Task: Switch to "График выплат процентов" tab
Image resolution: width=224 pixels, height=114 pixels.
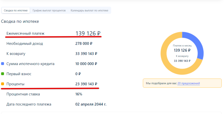Action: 49,10
